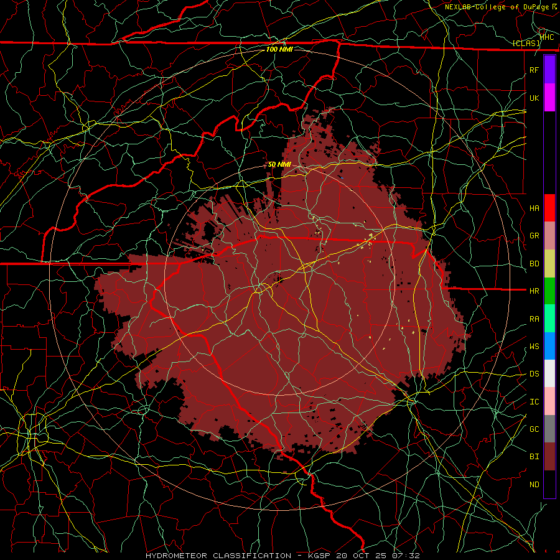Click the 07:32 timestamp
This screenshot has width=560, height=560.
[406, 556]
